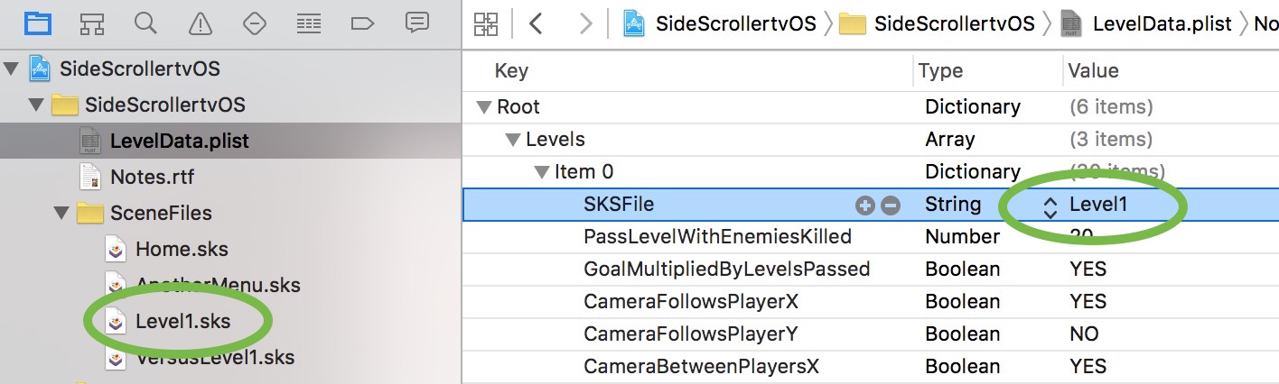
Task: Show the Symbol navigator
Action: 91,23
